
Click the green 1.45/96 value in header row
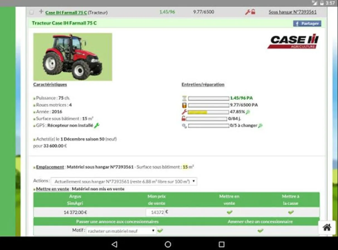(167, 12)
